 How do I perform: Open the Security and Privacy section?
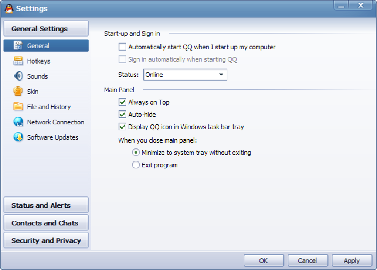[46, 240]
